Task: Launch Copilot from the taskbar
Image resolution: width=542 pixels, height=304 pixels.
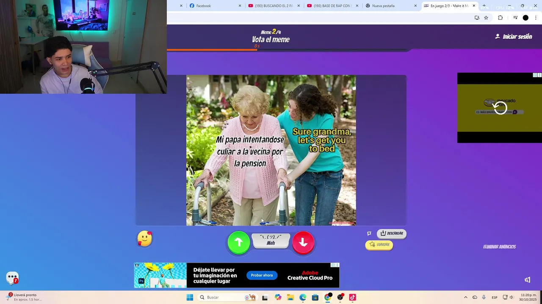Action: pos(278,297)
